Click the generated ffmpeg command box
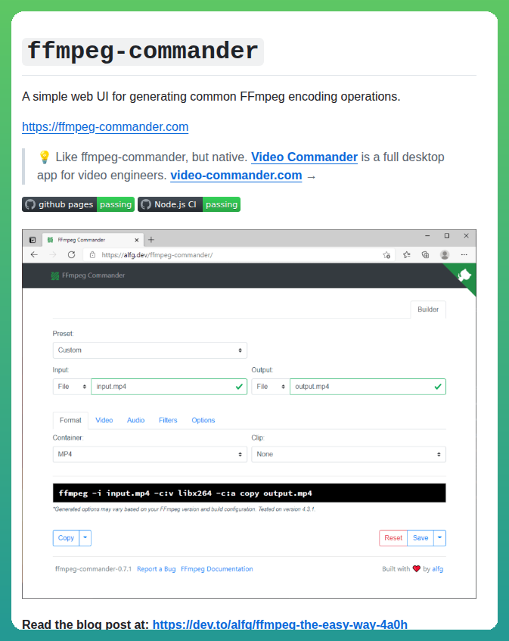 pos(249,493)
